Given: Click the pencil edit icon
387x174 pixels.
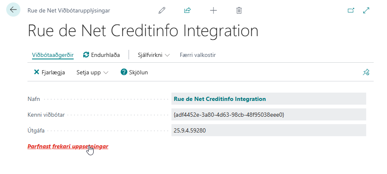Looking at the screenshot, I should (162, 10).
